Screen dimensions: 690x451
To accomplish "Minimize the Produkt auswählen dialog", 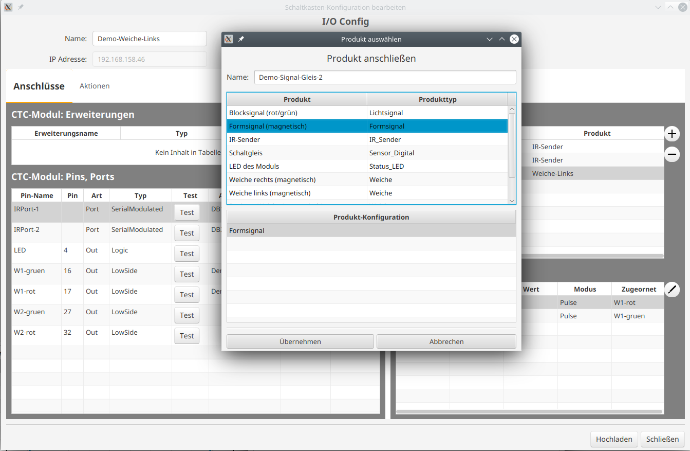I will coord(490,39).
